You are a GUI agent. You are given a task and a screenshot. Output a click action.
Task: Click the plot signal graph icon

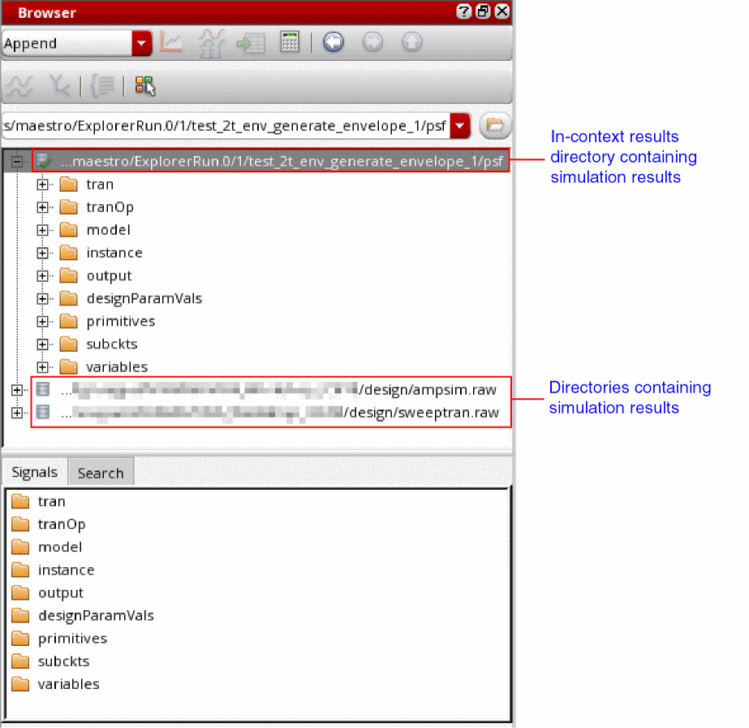(170, 42)
